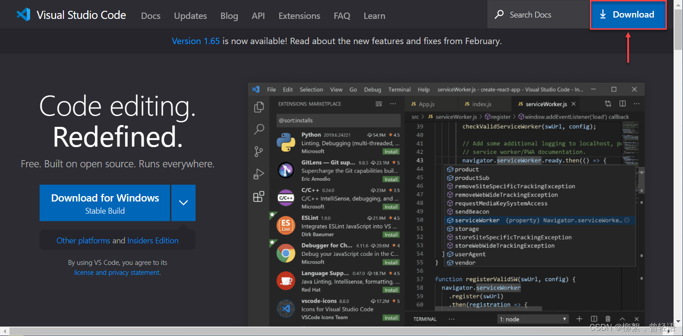This screenshot has height=336, width=683.
Task: Go to the Blog page
Action: click(229, 16)
